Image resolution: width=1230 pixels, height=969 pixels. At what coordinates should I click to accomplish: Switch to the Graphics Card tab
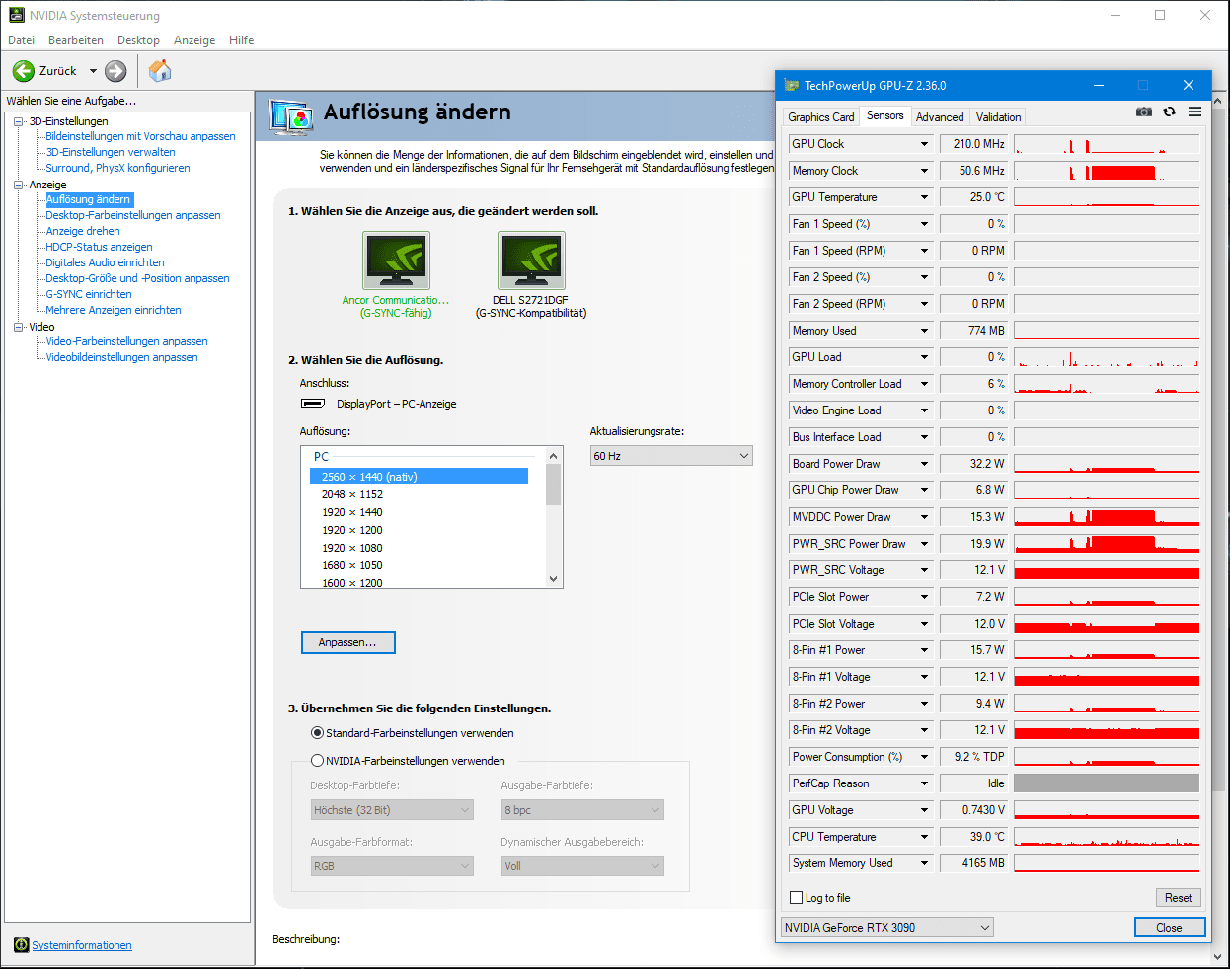click(x=821, y=117)
